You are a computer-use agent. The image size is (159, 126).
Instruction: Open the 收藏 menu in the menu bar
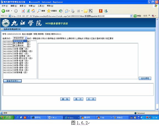point(32,6)
